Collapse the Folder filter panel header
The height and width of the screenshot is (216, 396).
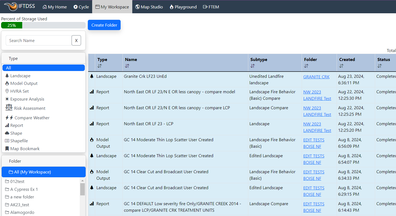click(x=44, y=161)
